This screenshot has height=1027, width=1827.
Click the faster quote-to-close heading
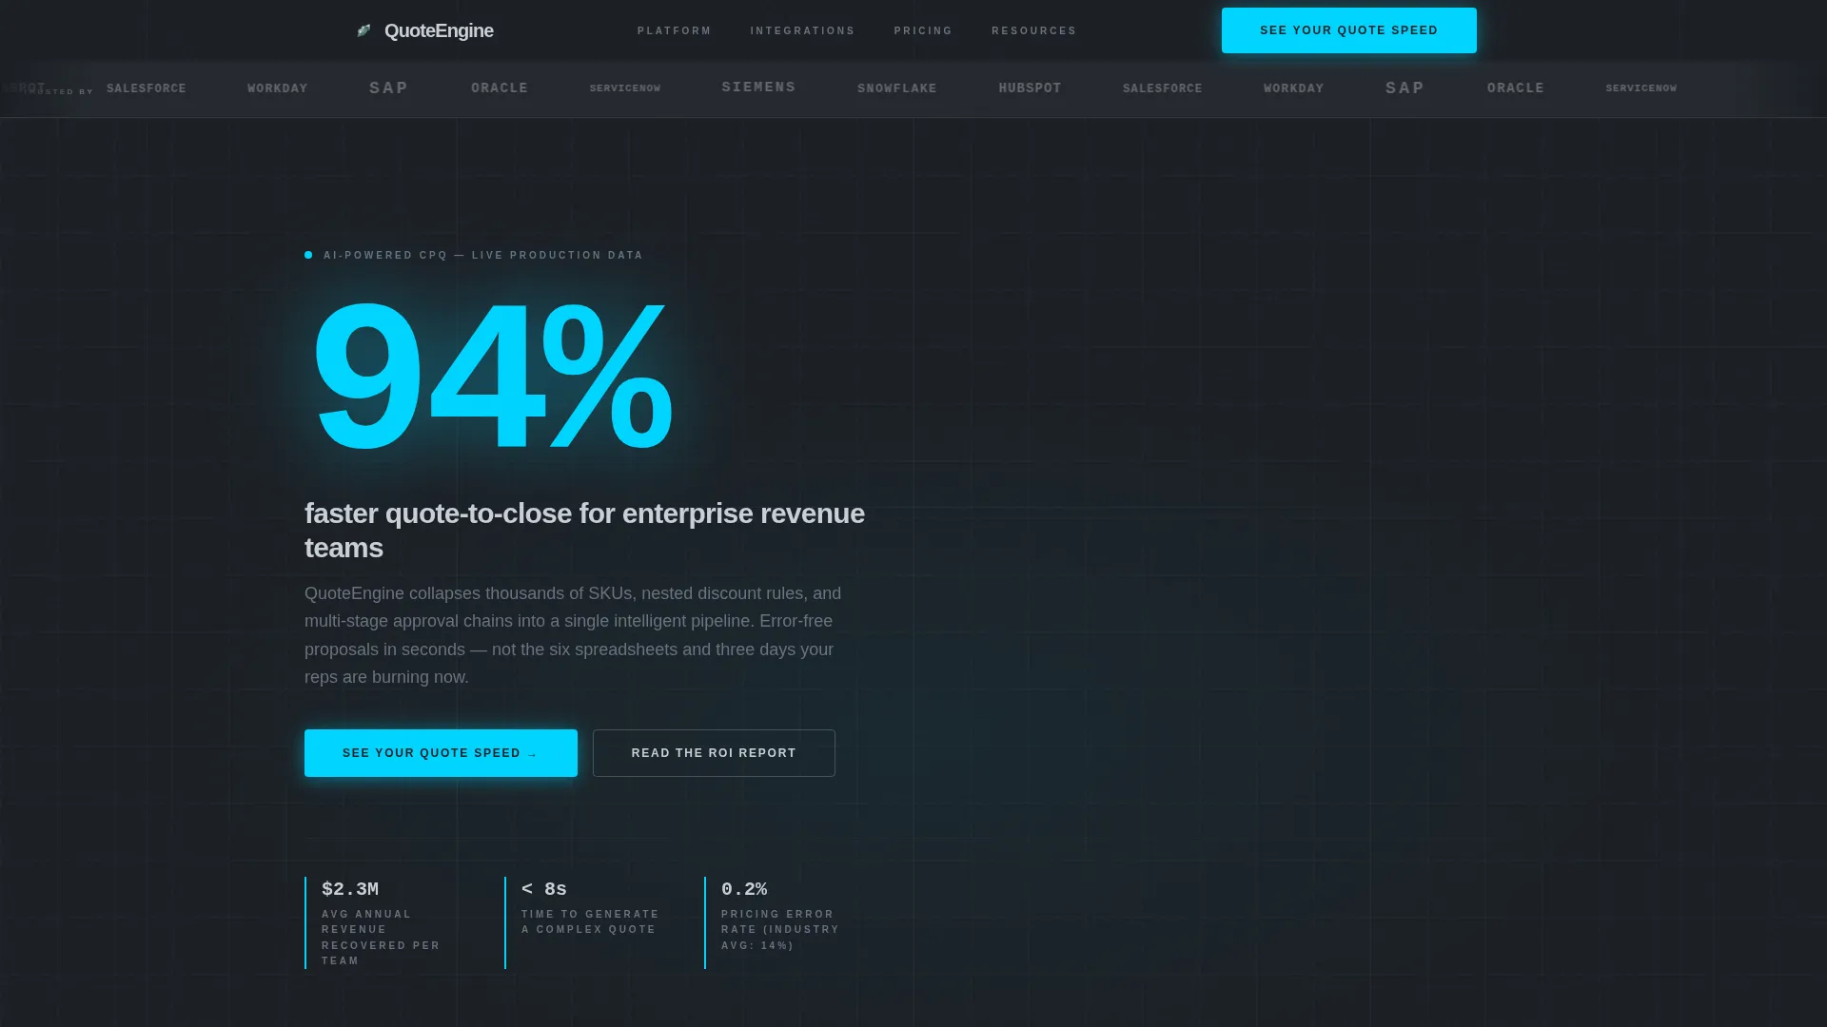pyautogui.click(x=584, y=531)
